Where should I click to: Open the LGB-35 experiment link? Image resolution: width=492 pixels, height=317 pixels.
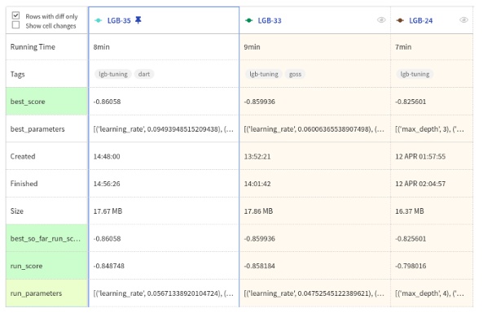119,20
